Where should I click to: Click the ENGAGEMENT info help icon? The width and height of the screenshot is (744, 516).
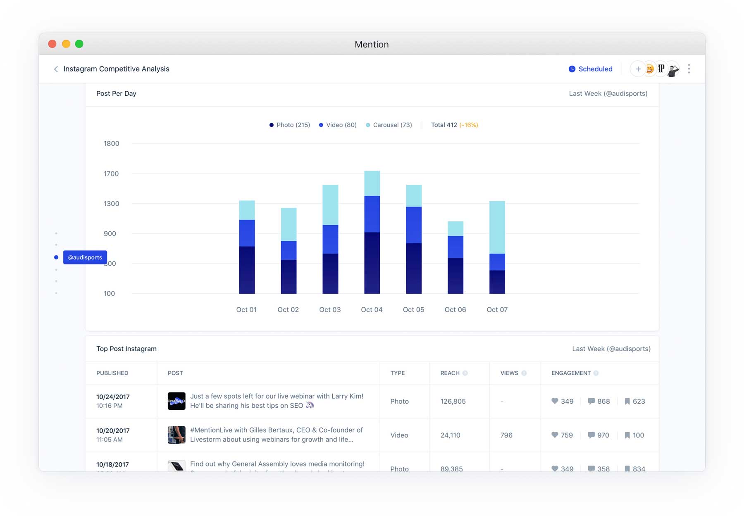point(596,373)
